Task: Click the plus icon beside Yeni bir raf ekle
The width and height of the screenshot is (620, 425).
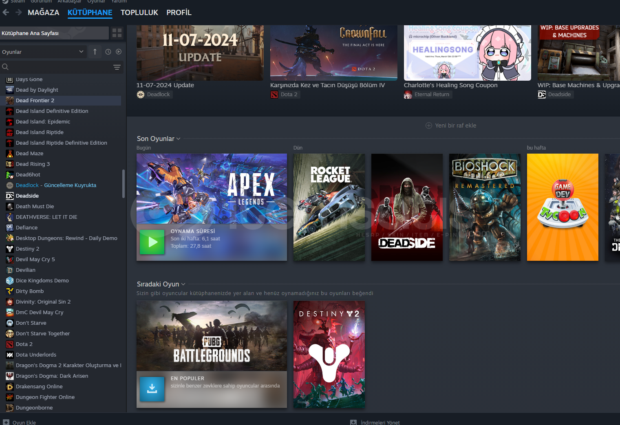Action: tap(429, 126)
